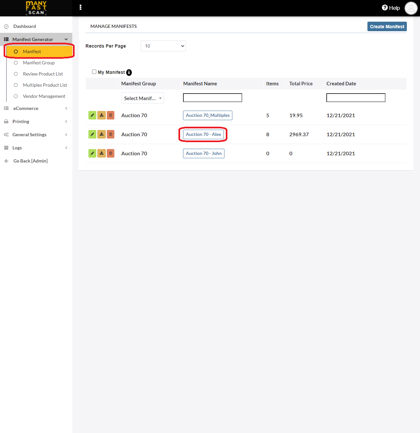Expand the eCommerce sidebar section
The width and height of the screenshot is (420, 433).
[x=36, y=108]
